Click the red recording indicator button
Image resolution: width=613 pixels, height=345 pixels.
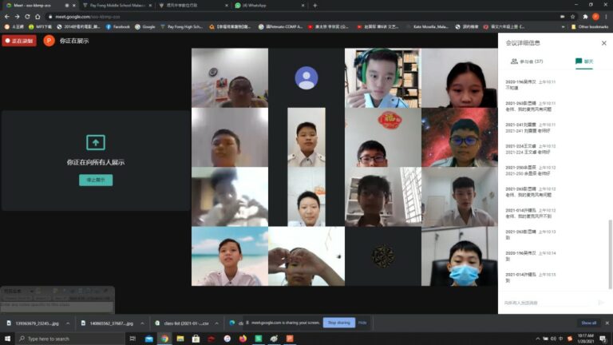[19, 41]
